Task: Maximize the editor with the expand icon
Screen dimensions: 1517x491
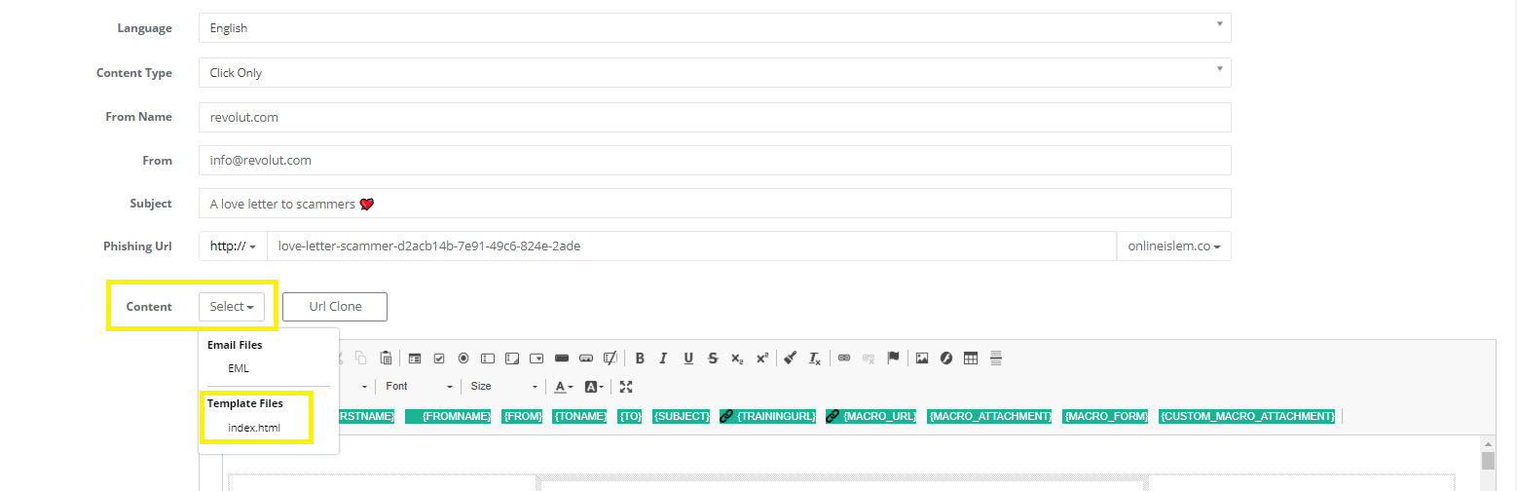Action: click(x=626, y=386)
